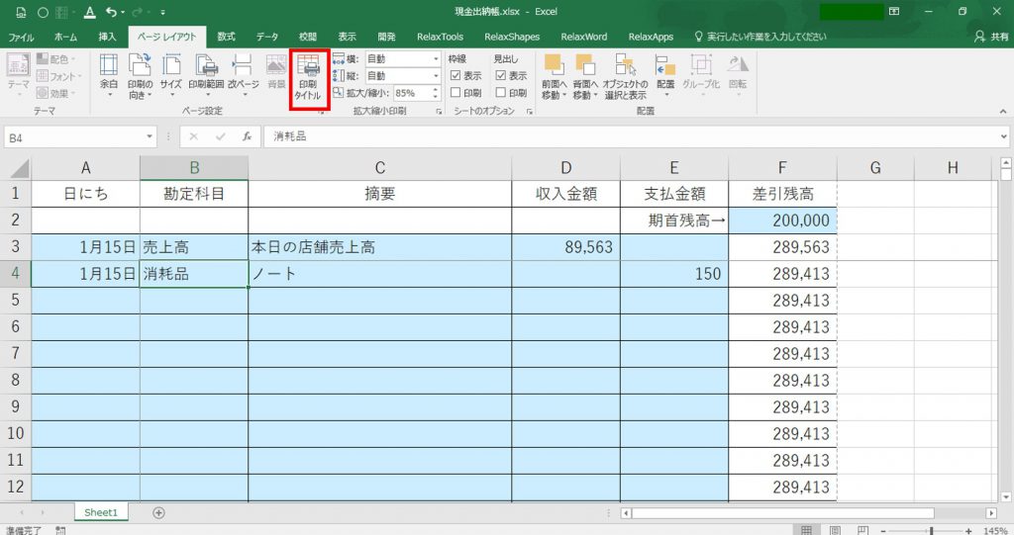Screen dimensions: 1014x535
Task: Open ページ設定 dialog launcher
Action: (x=322, y=112)
